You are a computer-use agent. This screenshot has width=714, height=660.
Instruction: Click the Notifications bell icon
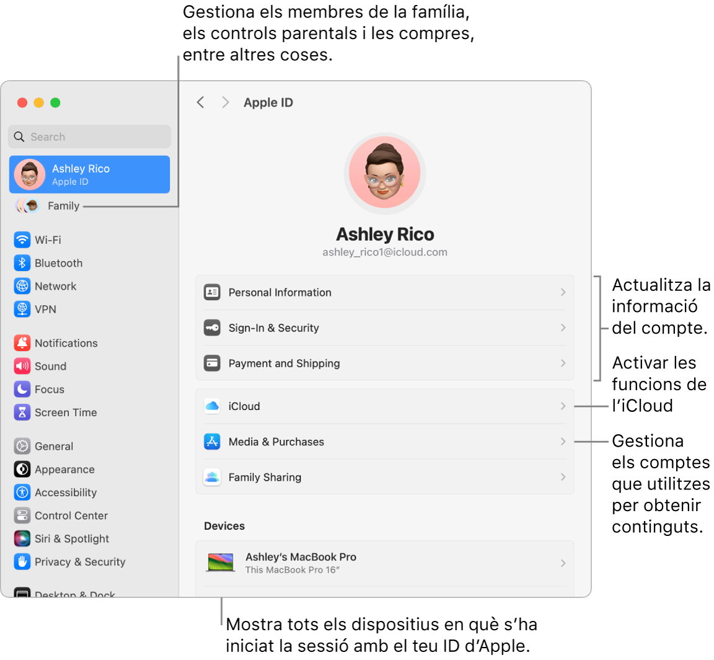pyautogui.click(x=22, y=343)
